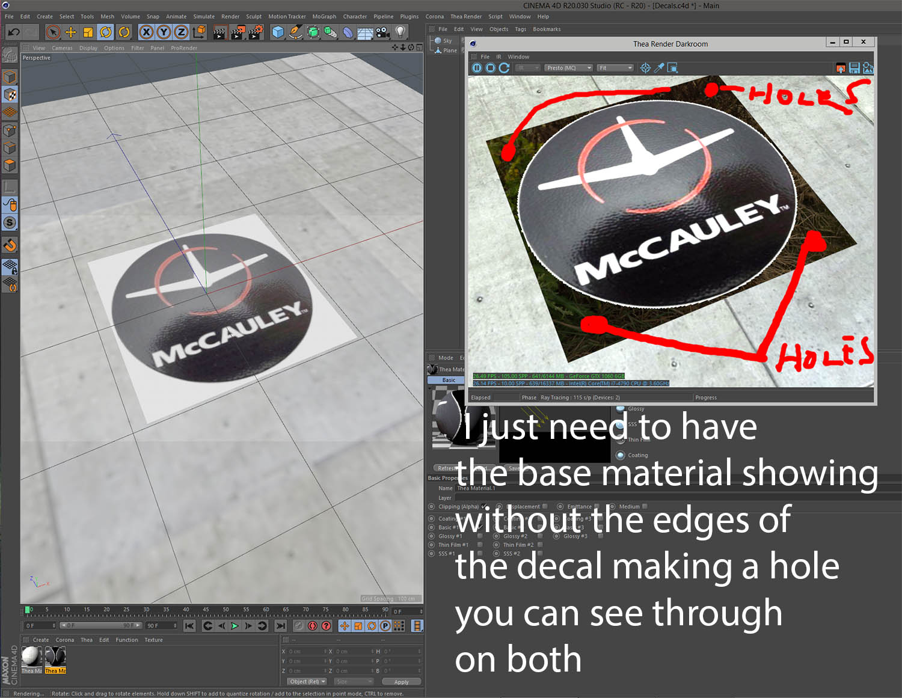Open the viewport Cameras menu
The height and width of the screenshot is (698, 902).
(x=62, y=48)
